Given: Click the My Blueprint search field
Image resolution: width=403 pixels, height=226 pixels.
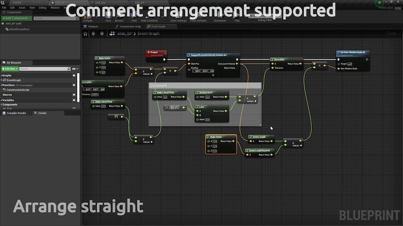Looking at the screenshot, I should tap(45, 69).
